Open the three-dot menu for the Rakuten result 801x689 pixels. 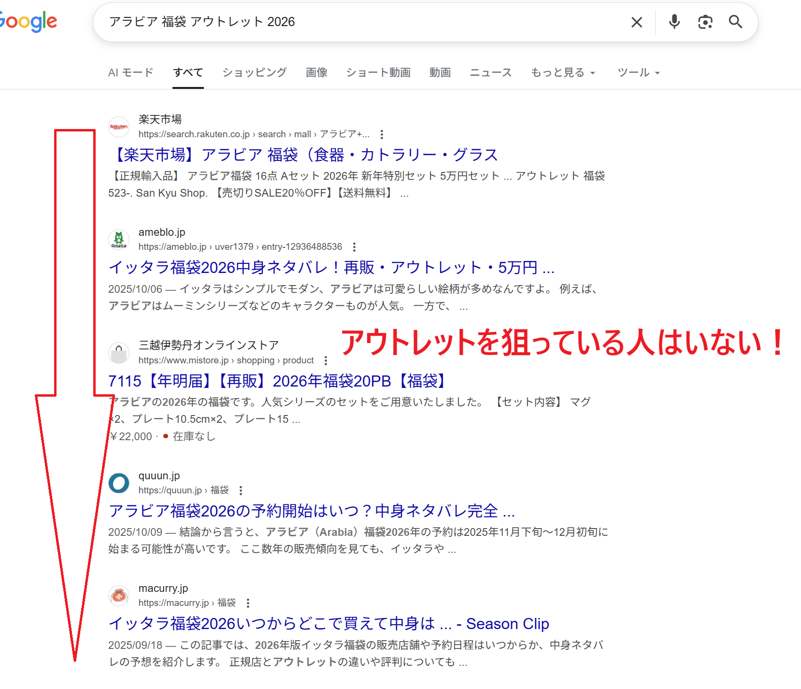[x=382, y=134]
